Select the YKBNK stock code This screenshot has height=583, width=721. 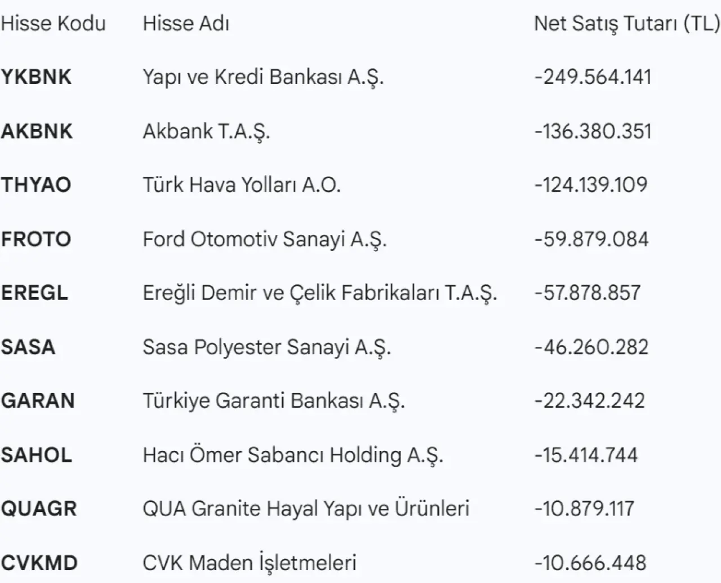37,77
